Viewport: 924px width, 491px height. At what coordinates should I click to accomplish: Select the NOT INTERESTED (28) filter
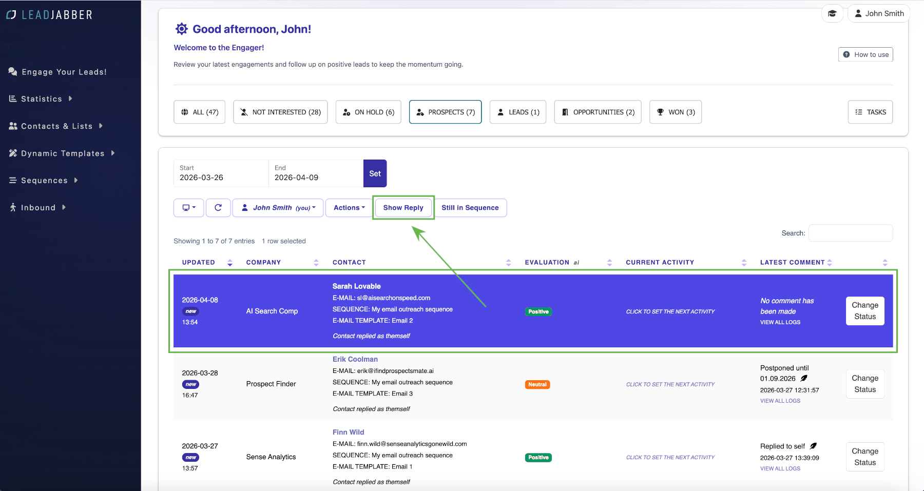coord(280,112)
